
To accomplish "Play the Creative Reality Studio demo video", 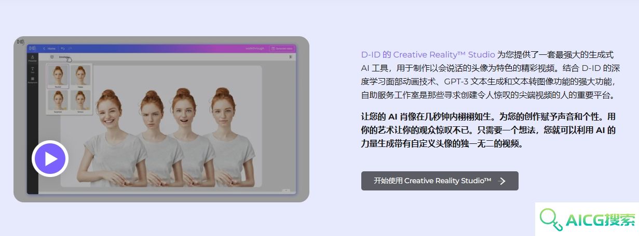I will pos(50,159).
